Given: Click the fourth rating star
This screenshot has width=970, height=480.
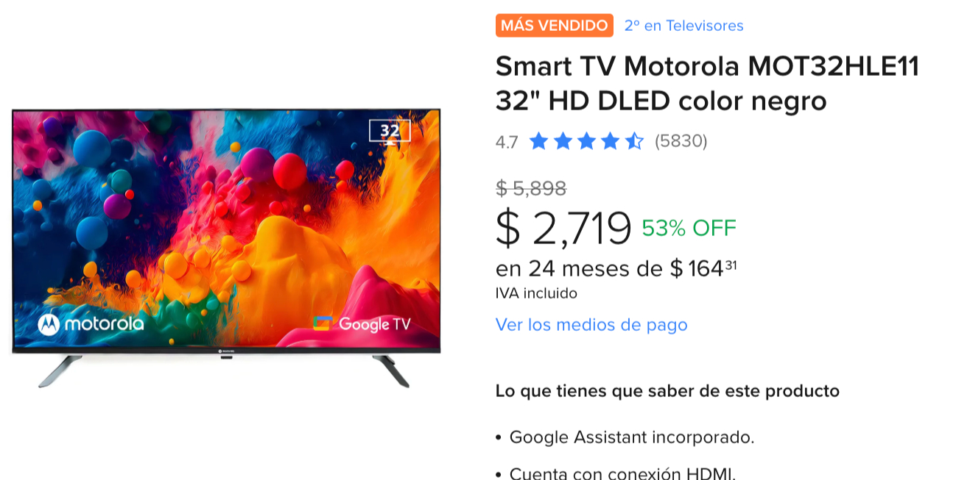Looking at the screenshot, I should (610, 141).
